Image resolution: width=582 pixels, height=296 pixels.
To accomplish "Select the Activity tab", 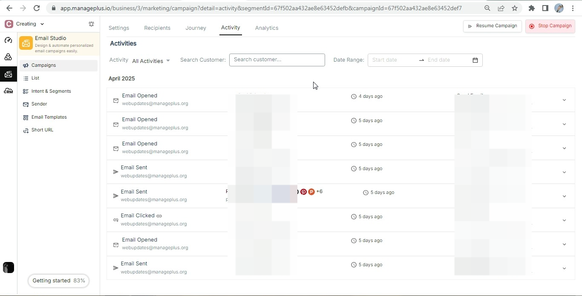I will coord(230,28).
